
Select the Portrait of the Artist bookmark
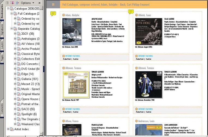30,104
